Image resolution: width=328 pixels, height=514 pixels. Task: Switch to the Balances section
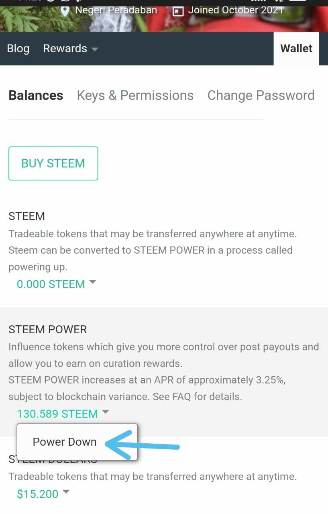(x=36, y=96)
